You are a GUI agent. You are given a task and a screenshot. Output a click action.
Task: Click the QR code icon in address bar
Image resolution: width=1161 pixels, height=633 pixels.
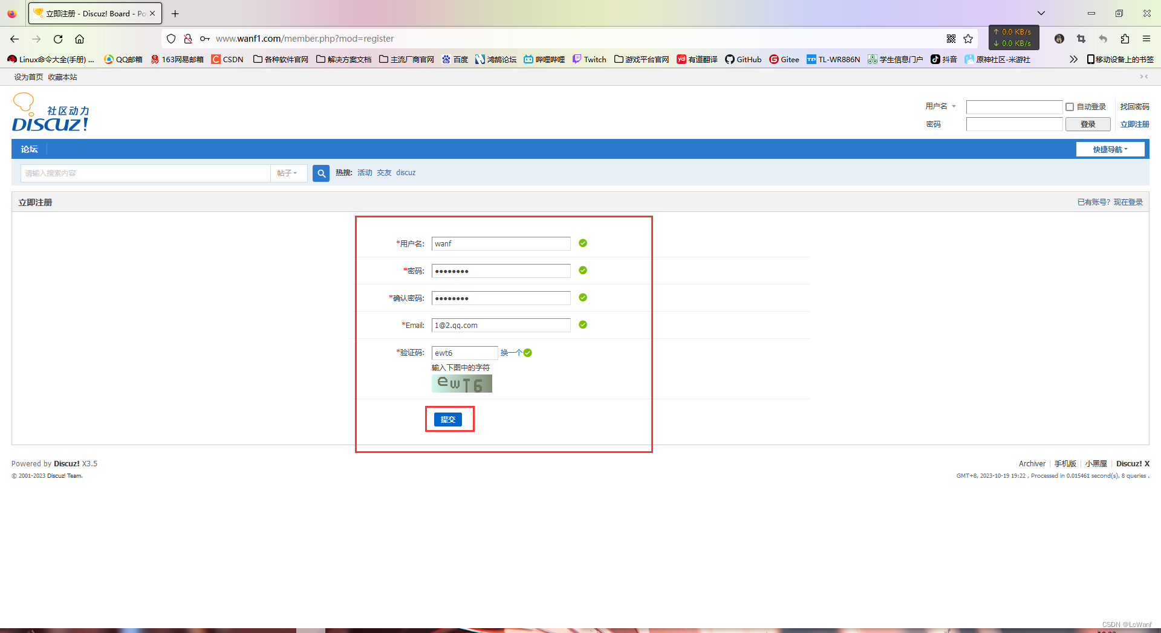[x=951, y=39]
